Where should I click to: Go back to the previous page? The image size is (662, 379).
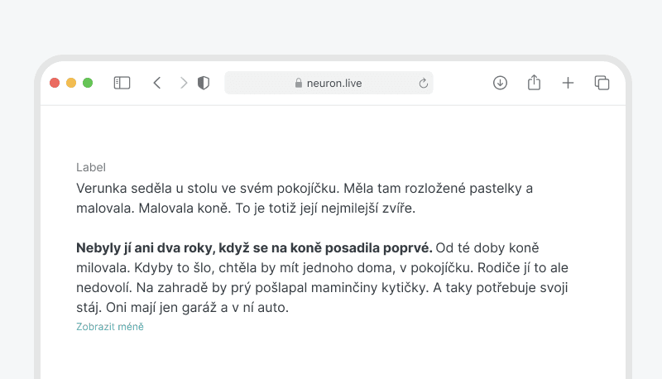coord(157,83)
